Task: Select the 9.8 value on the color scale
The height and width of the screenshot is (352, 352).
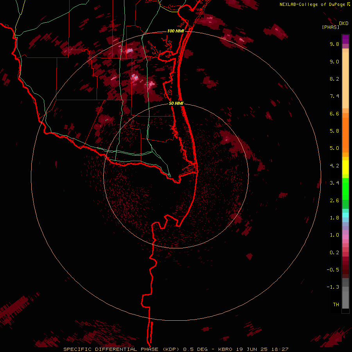Action: point(334,44)
